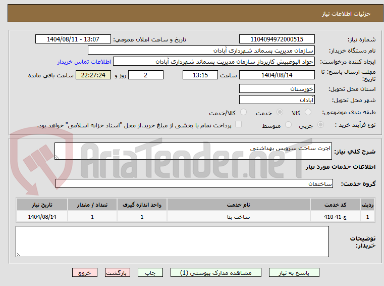384x286 pixels.
Task: Click service name cell ساخت بنا
Action: click(239, 217)
